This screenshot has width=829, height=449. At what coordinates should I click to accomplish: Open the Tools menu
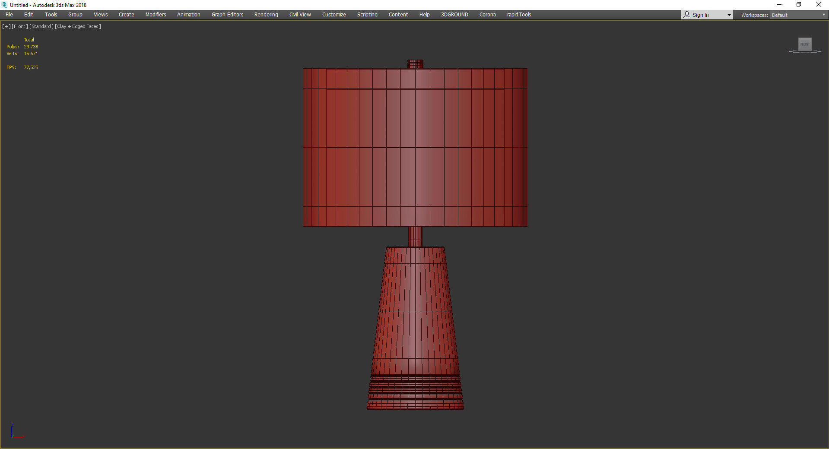point(51,15)
